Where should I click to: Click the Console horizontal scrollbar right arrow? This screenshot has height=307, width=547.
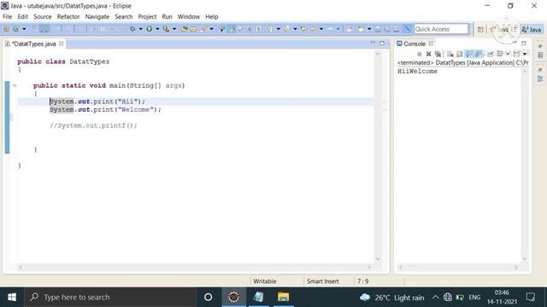click(x=516, y=267)
